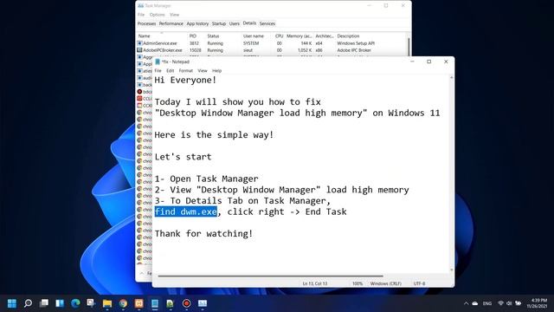Open Notepad View menu
The image size is (554, 312).
[x=203, y=71]
